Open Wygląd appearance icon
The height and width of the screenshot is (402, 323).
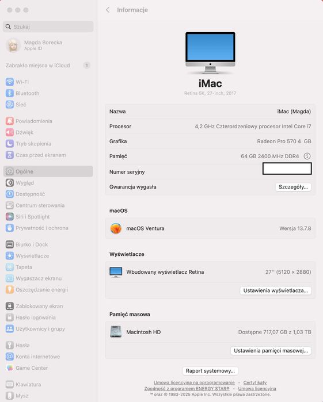(9, 183)
